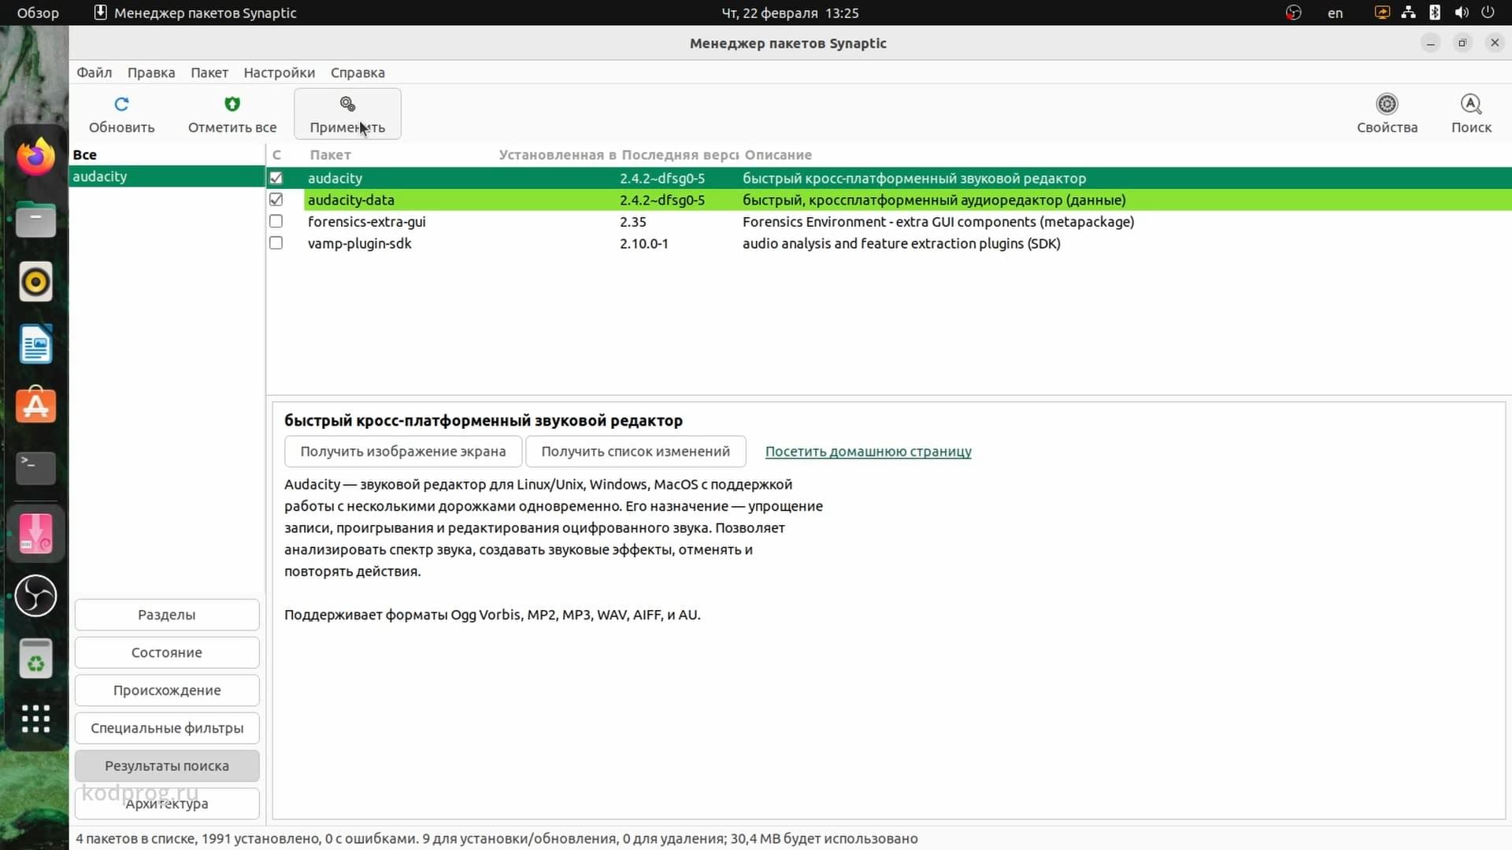Open Ubuntu Software store dock icon
1512x850 pixels.
pos(35,405)
